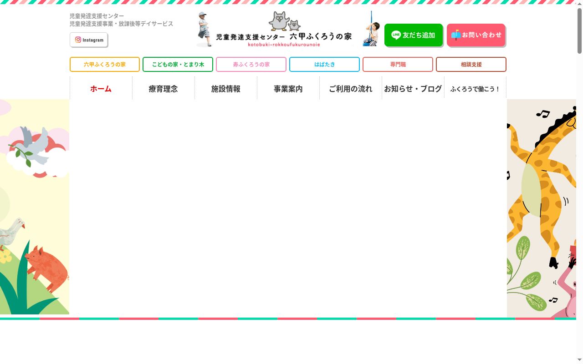Open the 施設情報 menu item
Screen dimensions: 583x364
tap(226, 88)
